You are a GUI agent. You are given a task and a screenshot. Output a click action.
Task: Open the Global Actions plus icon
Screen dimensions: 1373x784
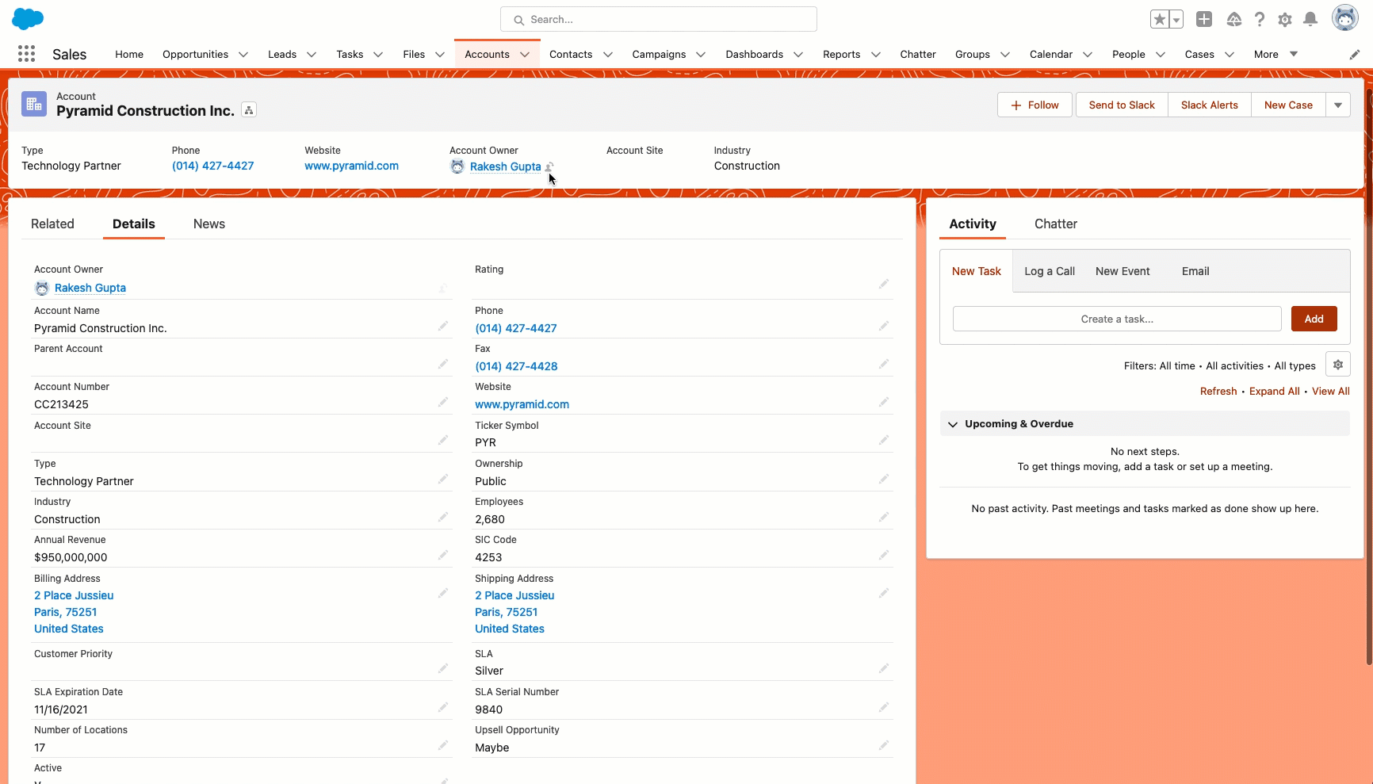(x=1204, y=19)
